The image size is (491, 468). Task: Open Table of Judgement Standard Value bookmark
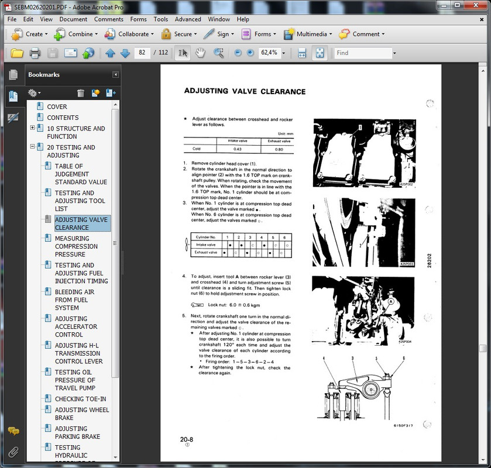tap(81, 174)
